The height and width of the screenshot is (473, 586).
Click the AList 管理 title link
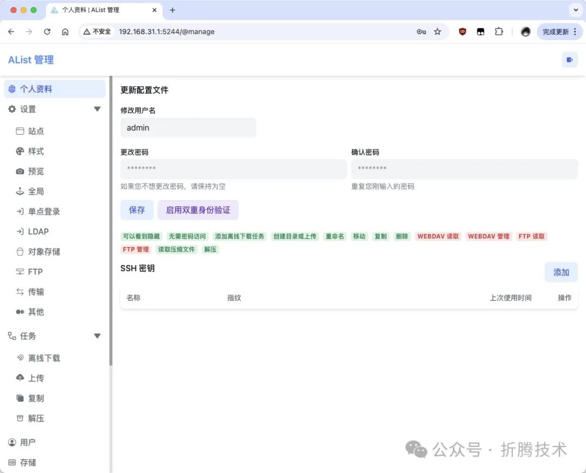(x=31, y=60)
